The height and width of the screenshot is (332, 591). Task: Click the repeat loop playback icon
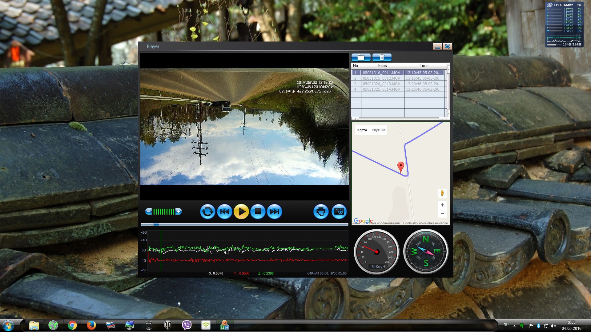207,211
